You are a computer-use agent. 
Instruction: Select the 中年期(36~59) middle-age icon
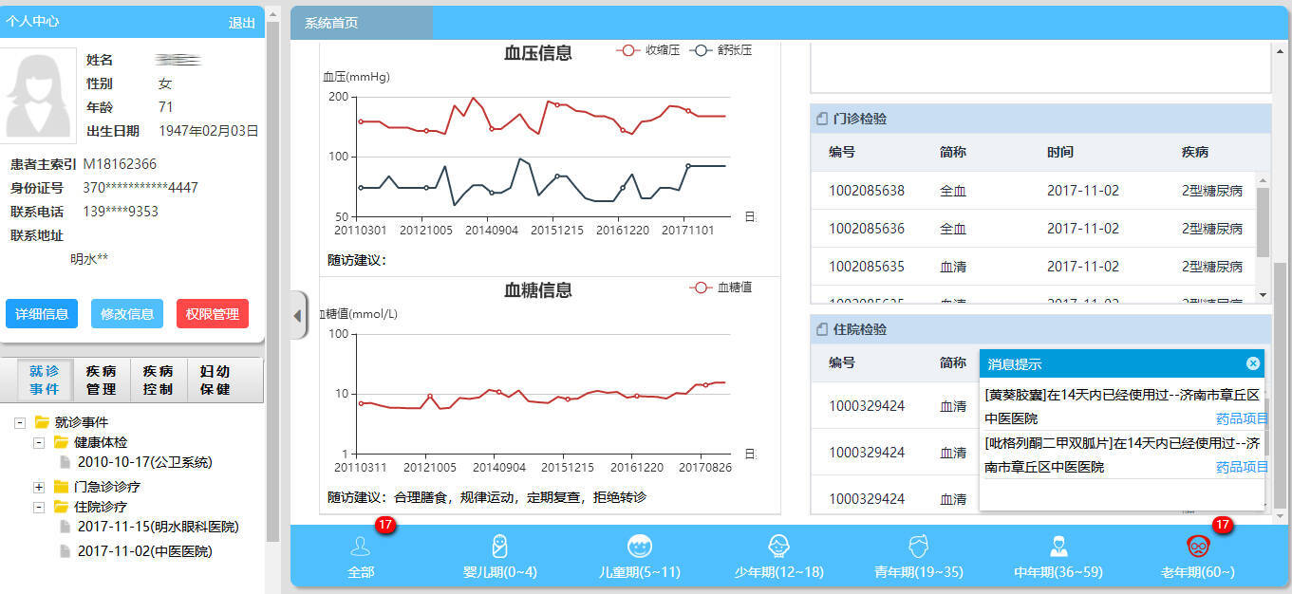pyautogui.click(x=1058, y=547)
